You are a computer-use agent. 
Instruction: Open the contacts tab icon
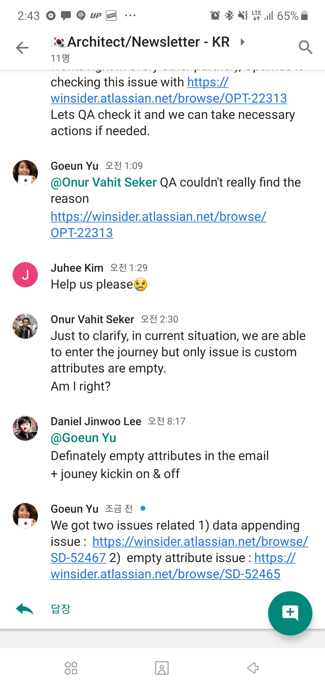click(162, 668)
